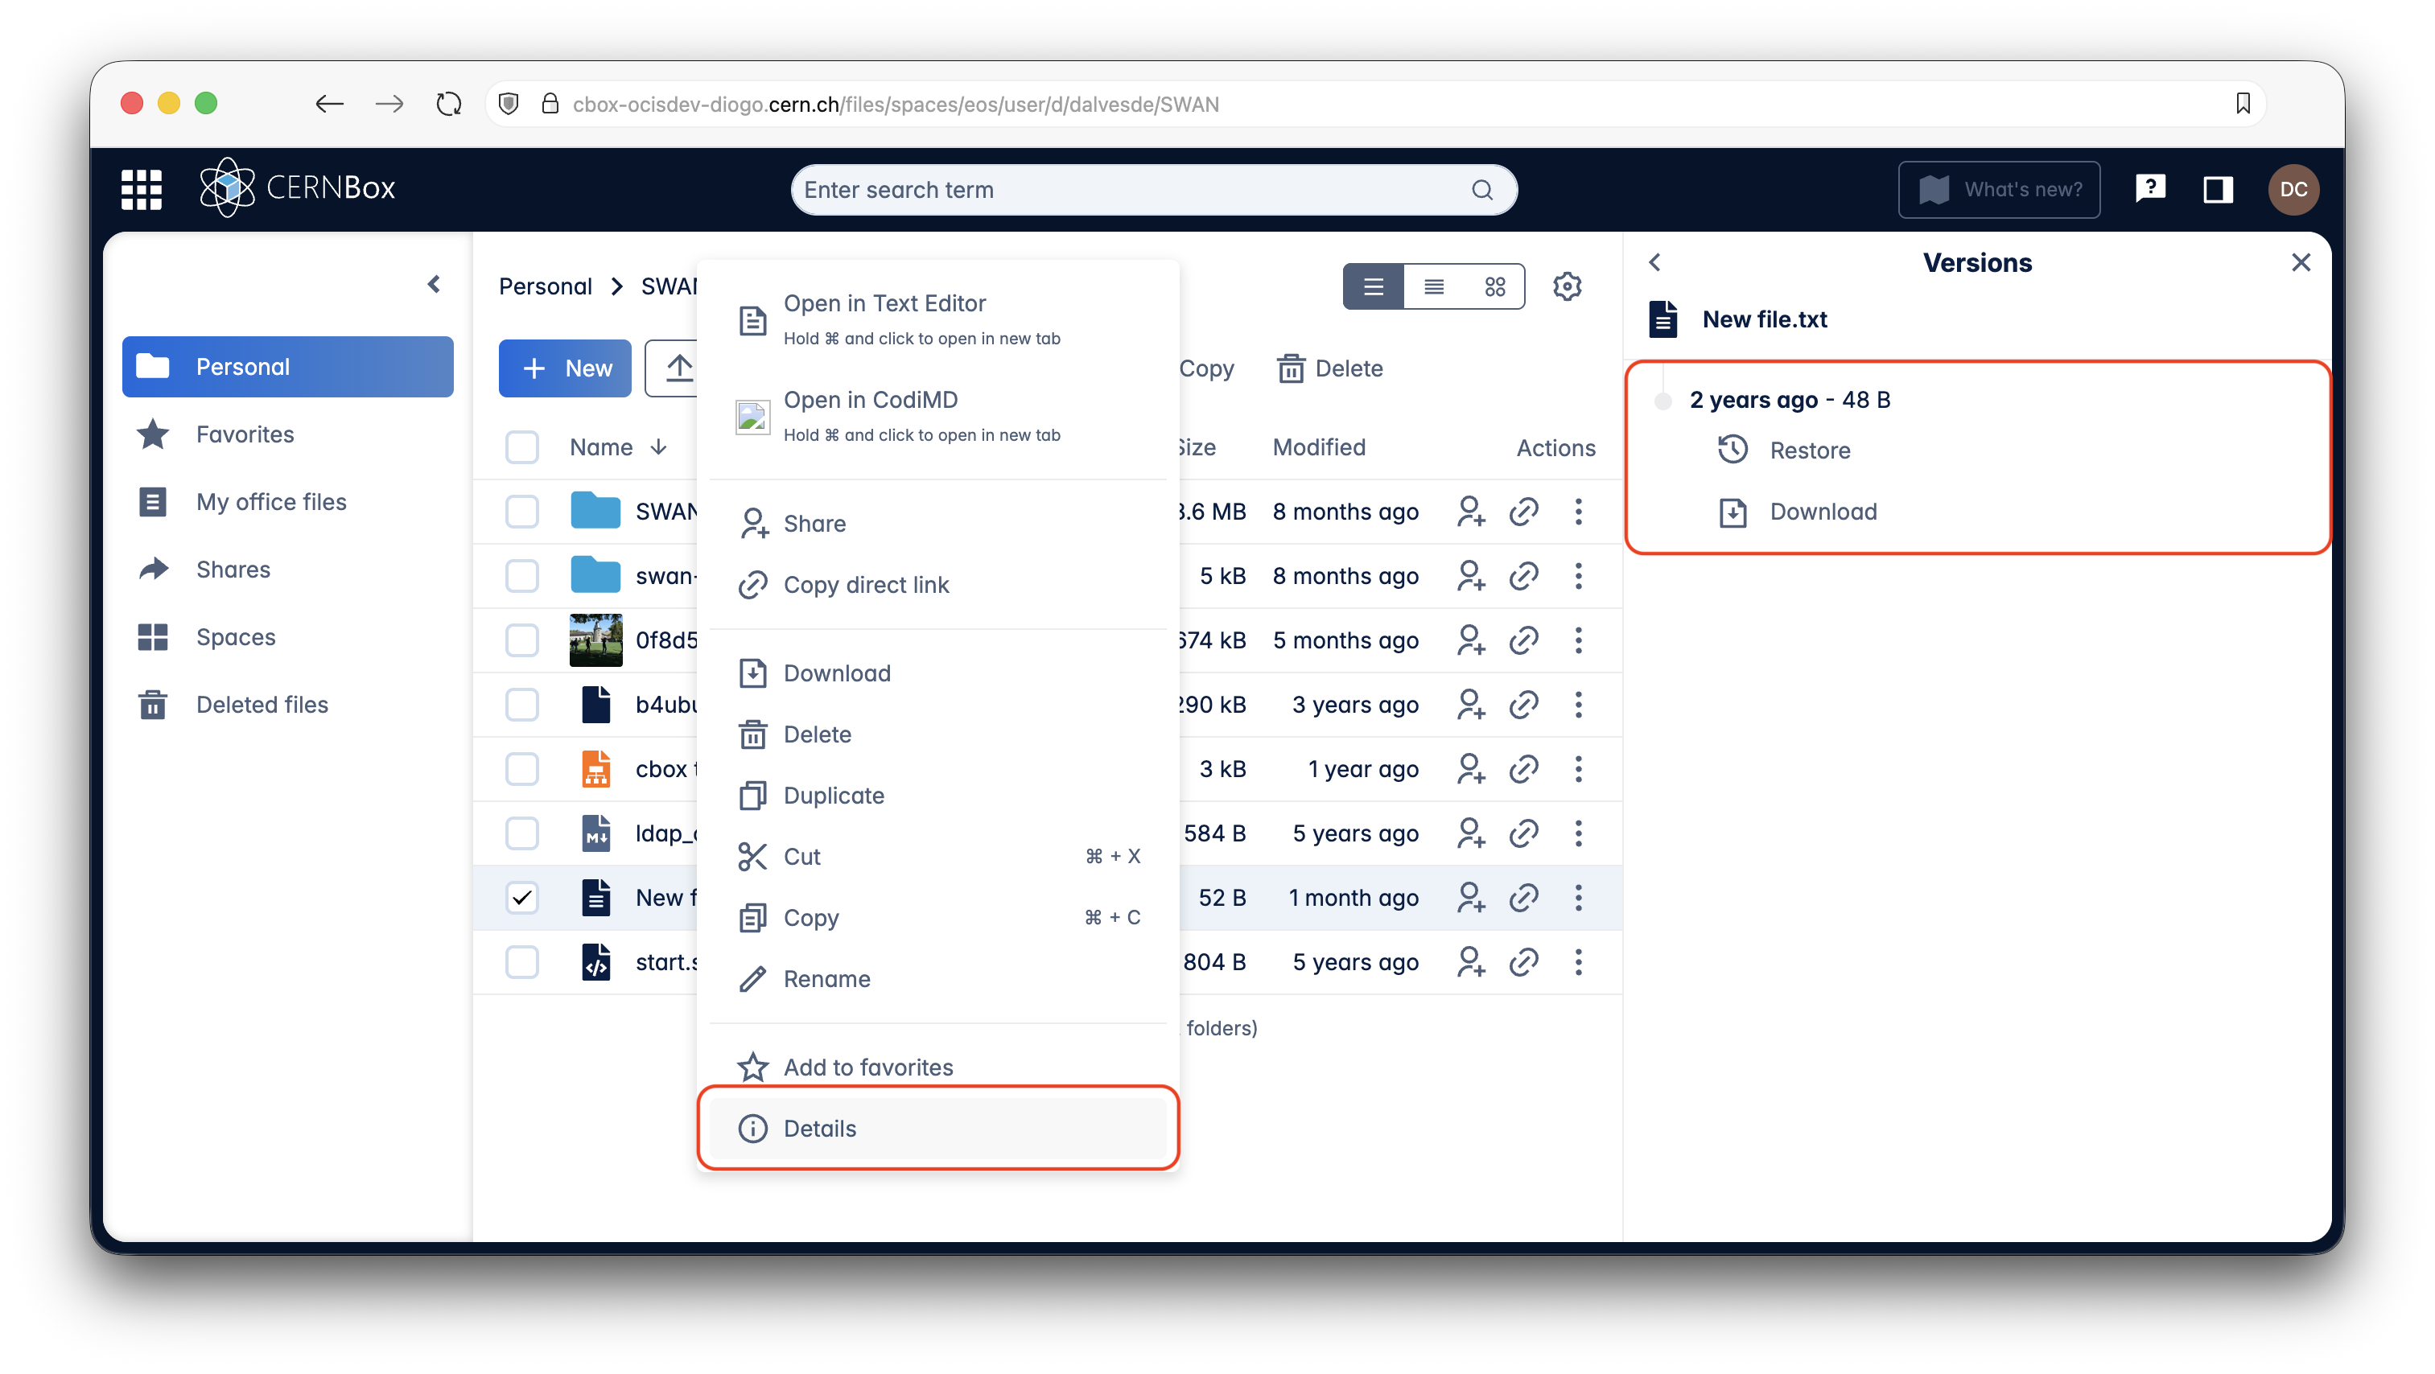Click the share icon for b4ubuntu file row
The image size is (2435, 1374).
(1470, 704)
